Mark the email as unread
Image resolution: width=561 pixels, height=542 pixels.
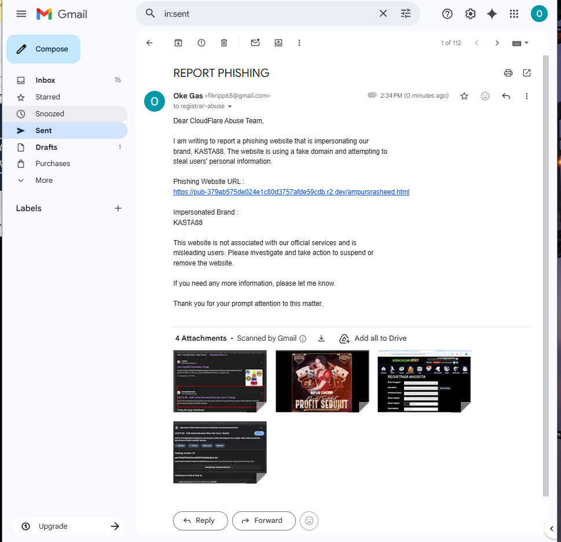[x=255, y=43]
